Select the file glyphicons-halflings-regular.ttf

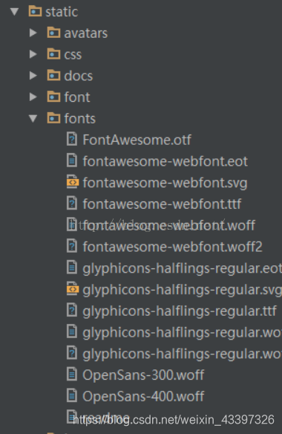coord(180,311)
